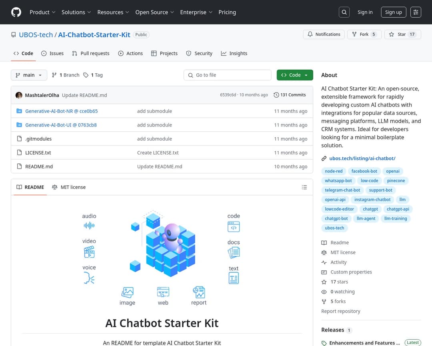Click the node-red topic tag
This screenshot has height=346, width=432.
coord(334,171)
